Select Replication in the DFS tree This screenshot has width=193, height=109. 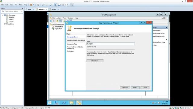pos(58,29)
